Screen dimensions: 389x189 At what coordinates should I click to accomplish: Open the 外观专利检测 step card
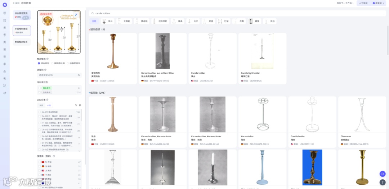click(x=22, y=31)
